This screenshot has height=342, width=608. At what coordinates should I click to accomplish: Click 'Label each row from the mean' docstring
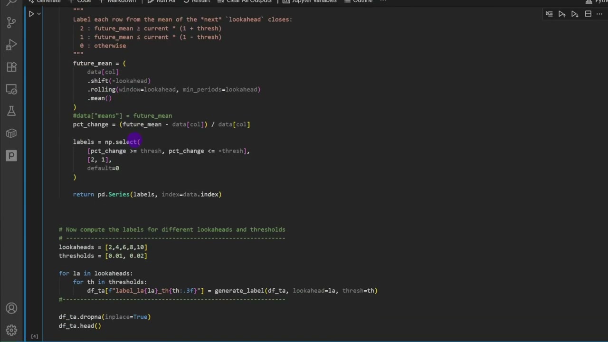pos(182,19)
